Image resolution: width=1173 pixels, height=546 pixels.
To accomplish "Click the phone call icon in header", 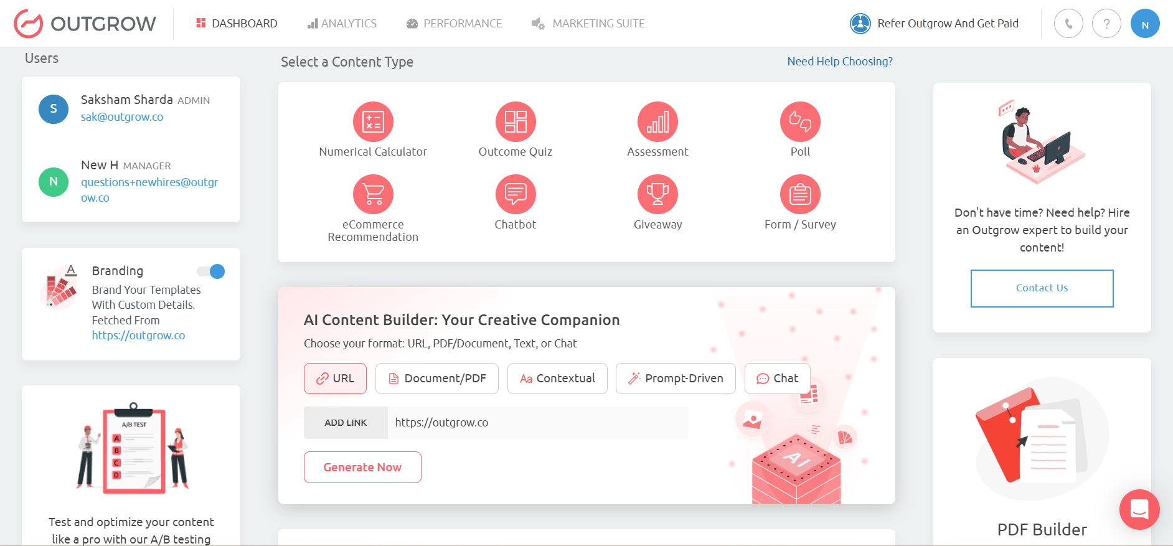I will pos(1068,24).
